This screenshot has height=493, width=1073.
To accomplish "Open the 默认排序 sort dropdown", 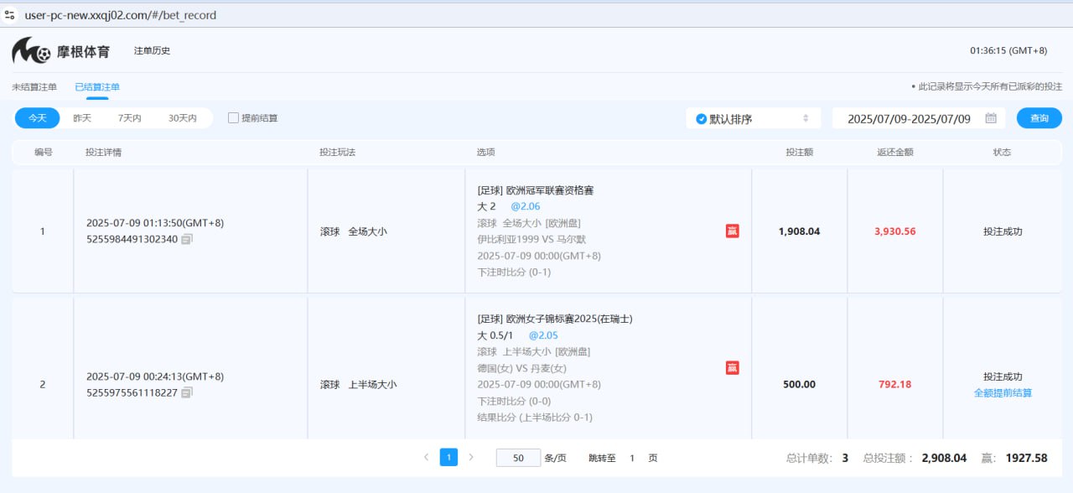I will [x=753, y=118].
